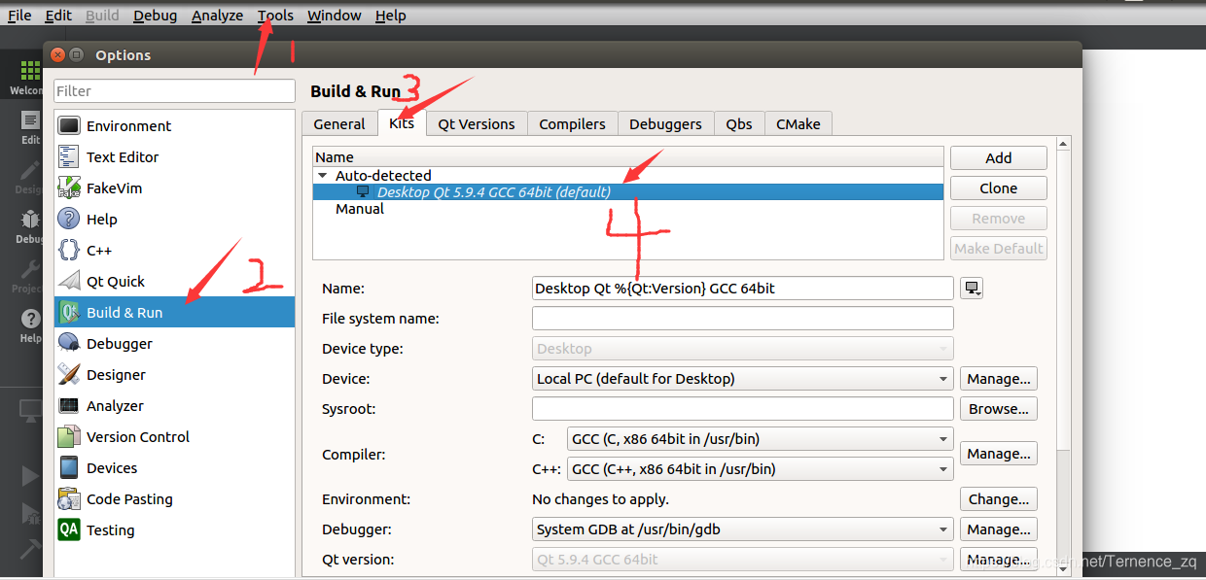This screenshot has height=580, width=1206.
Task: Open the C++ settings category
Action: 175,251
